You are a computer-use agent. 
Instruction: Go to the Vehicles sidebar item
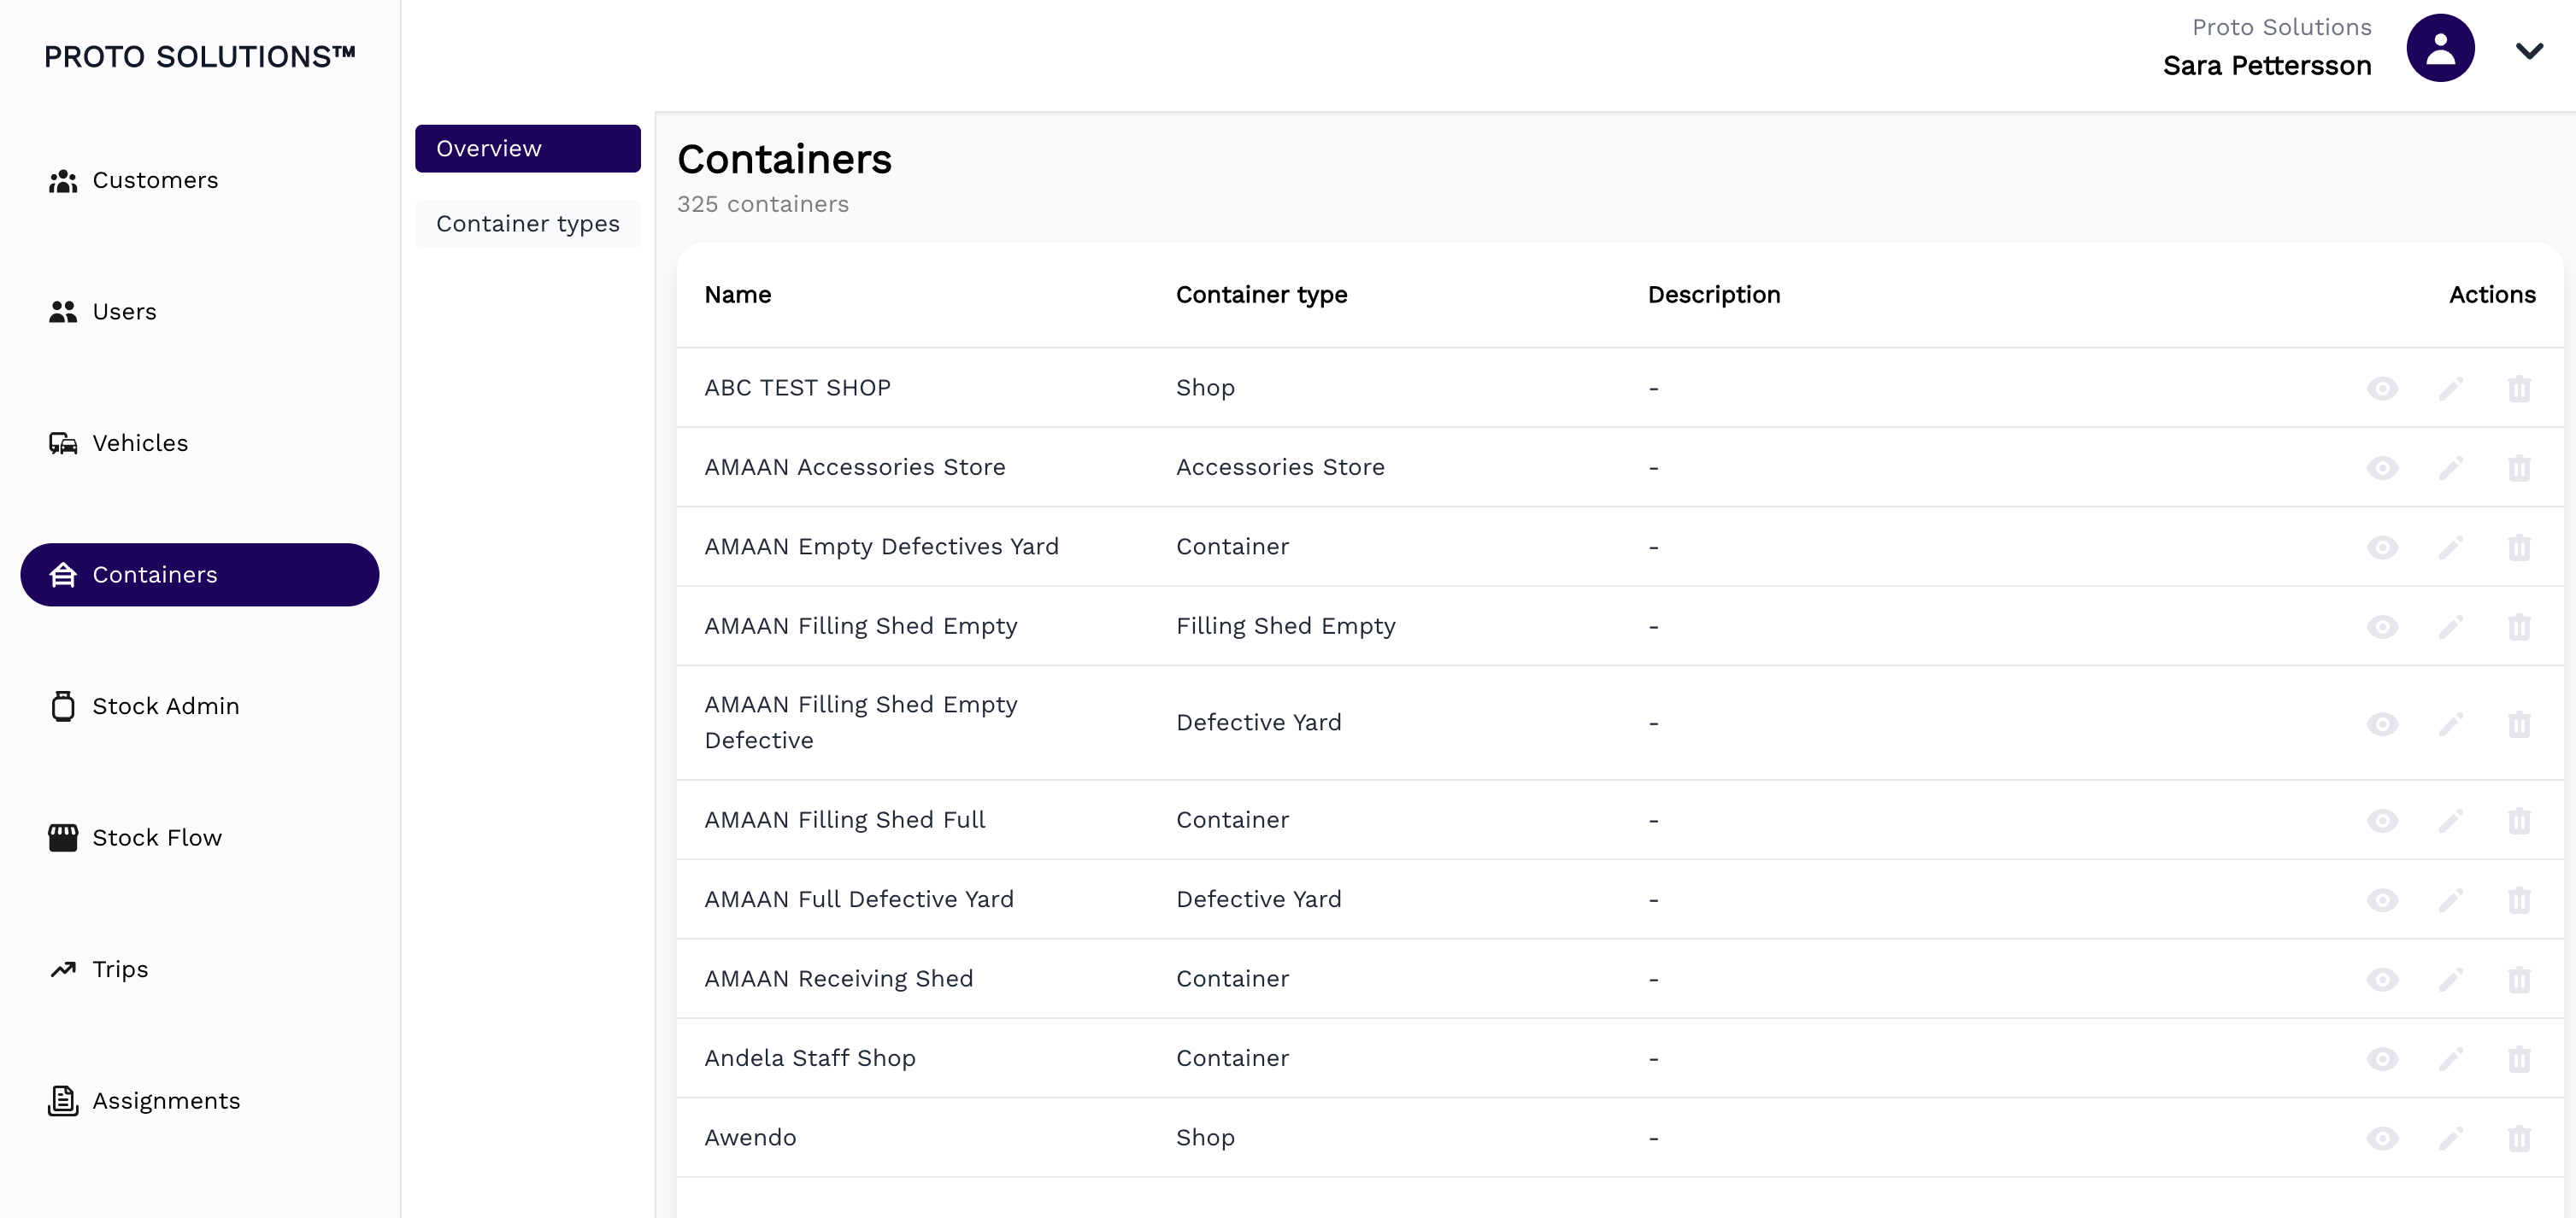pyautogui.click(x=199, y=442)
